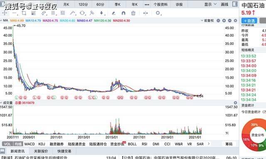Choose the fan lines drawing tool
Image resolution: width=266 pixels, height=159 pixels.
coord(34,13)
